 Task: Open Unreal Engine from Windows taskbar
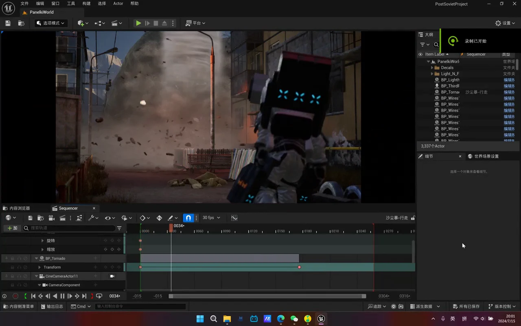coord(321,319)
